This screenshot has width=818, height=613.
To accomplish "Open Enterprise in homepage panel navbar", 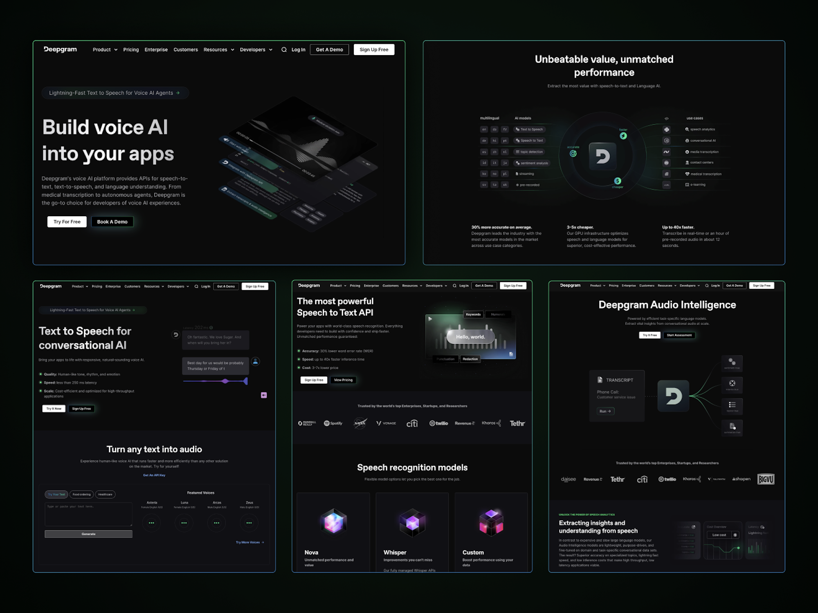I will pyautogui.click(x=156, y=50).
